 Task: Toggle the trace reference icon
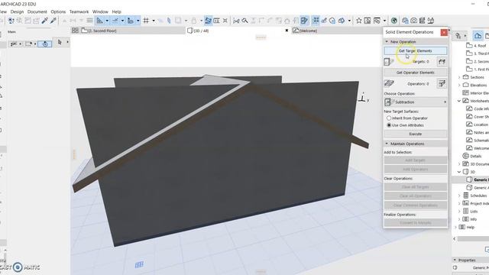tap(208, 21)
